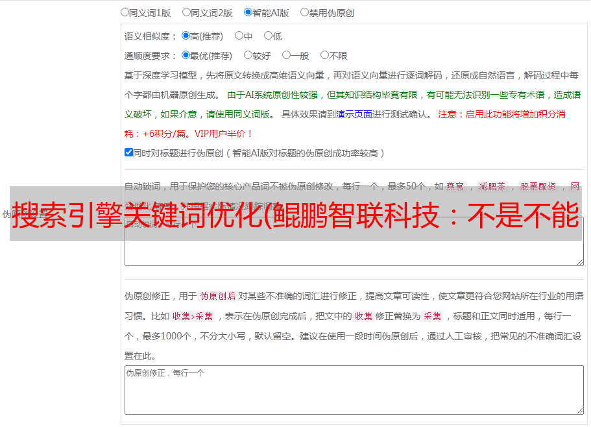Viewport: 591px width, 427px height.
Task: Click the 伪原创修正 text area resize handle
Action: point(579,410)
